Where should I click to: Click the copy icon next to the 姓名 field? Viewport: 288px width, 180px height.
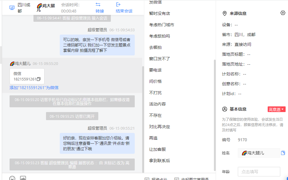coord(283,153)
